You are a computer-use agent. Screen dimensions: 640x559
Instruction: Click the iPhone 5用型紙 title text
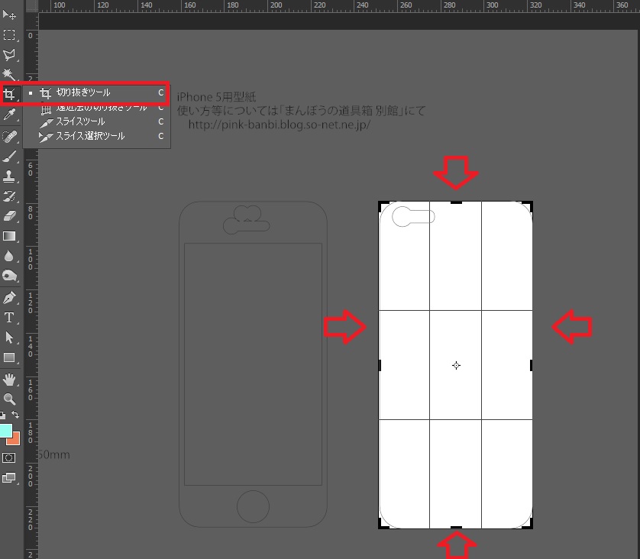[216, 97]
